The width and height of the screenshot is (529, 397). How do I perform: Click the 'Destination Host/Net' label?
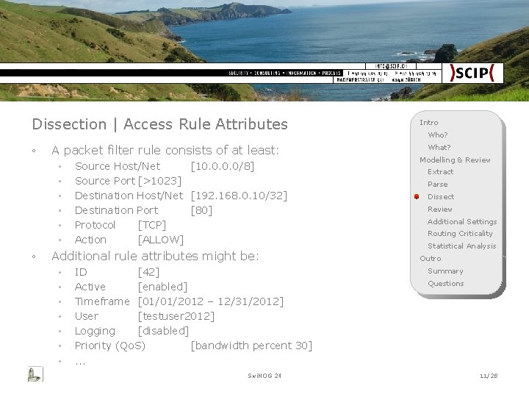point(129,196)
